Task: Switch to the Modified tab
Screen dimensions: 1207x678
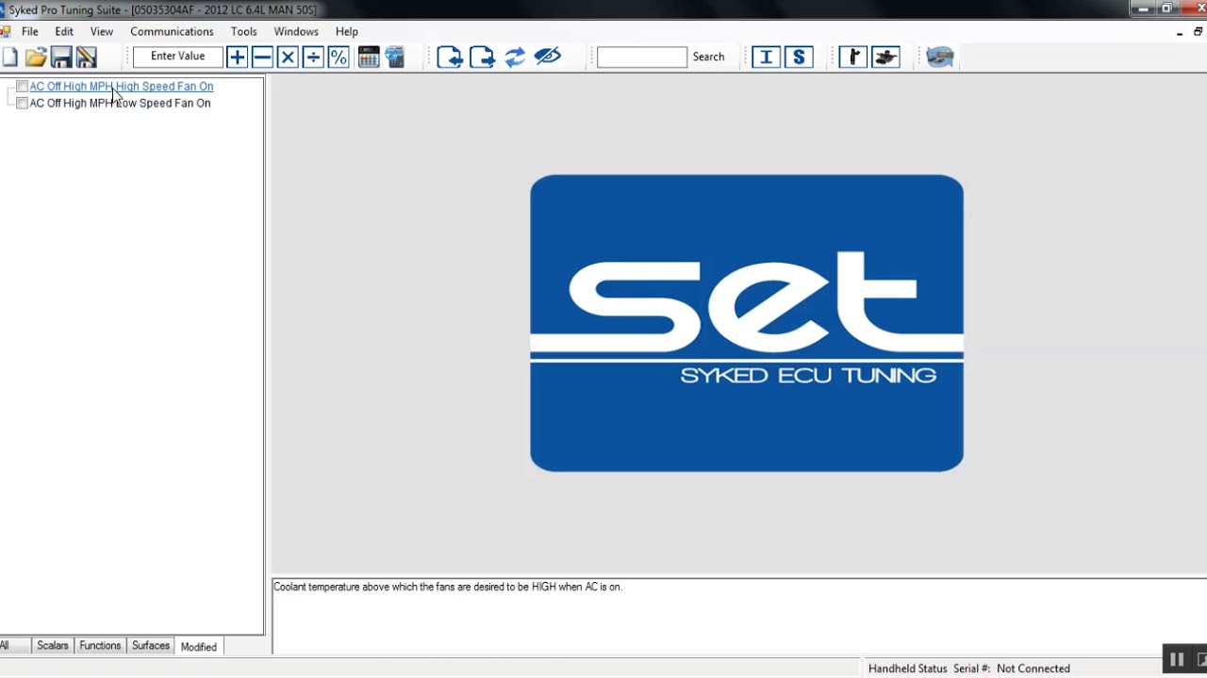Action: pos(199,647)
